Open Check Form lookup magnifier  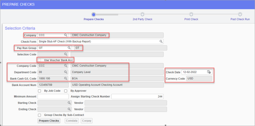coord(161,41)
